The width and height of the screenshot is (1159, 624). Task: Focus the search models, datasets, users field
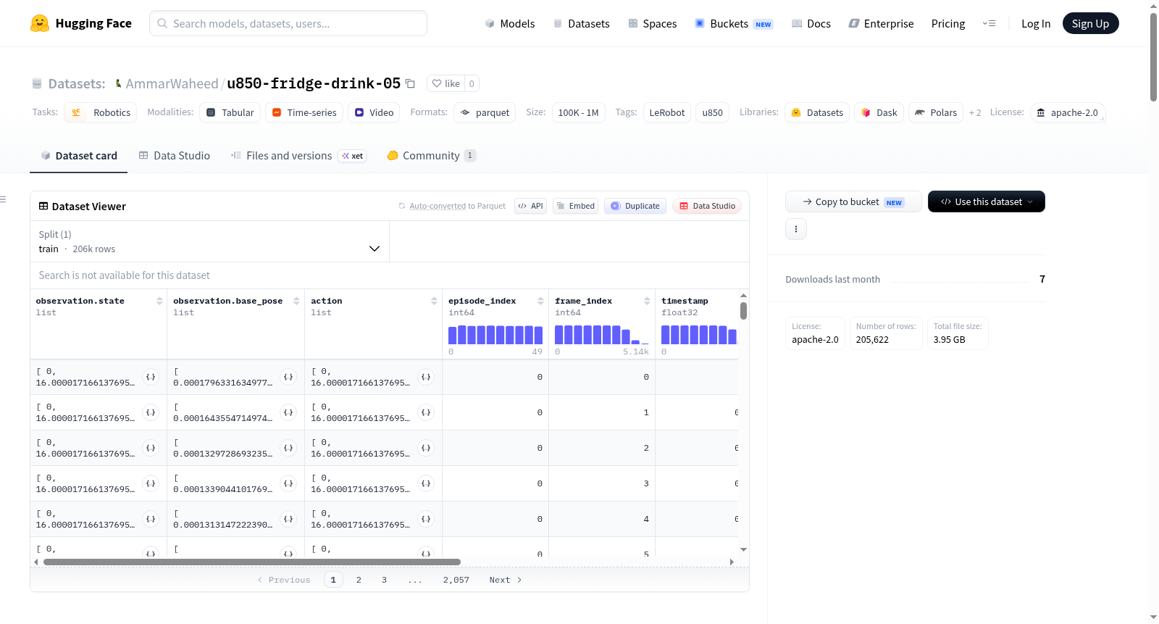pyautogui.click(x=288, y=23)
